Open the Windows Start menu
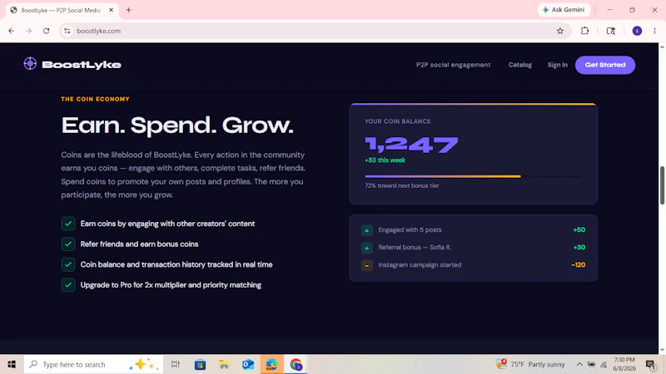 click(x=12, y=364)
